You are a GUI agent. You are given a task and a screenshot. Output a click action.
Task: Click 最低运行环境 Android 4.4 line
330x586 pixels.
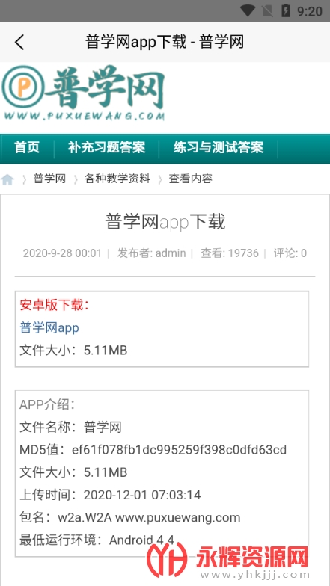pyautogui.click(x=97, y=540)
